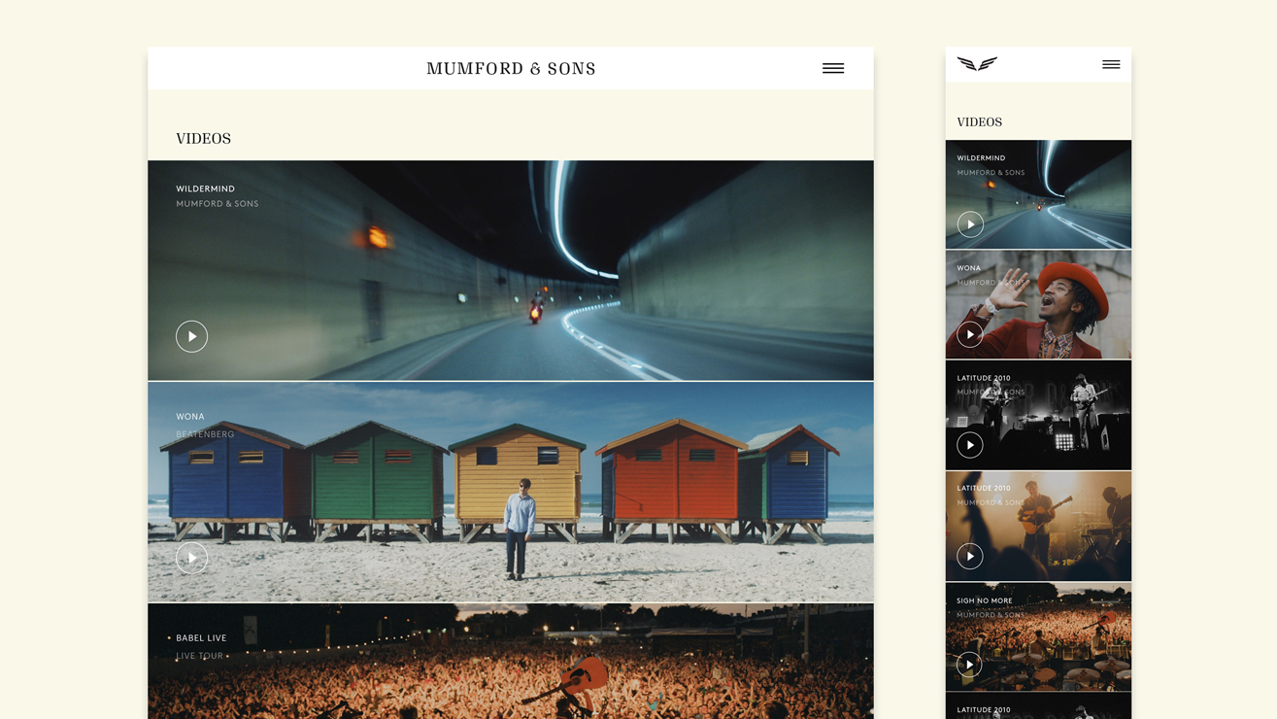Open the hamburger menu in the mobile header
This screenshot has width=1277, height=719.
click(1111, 64)
